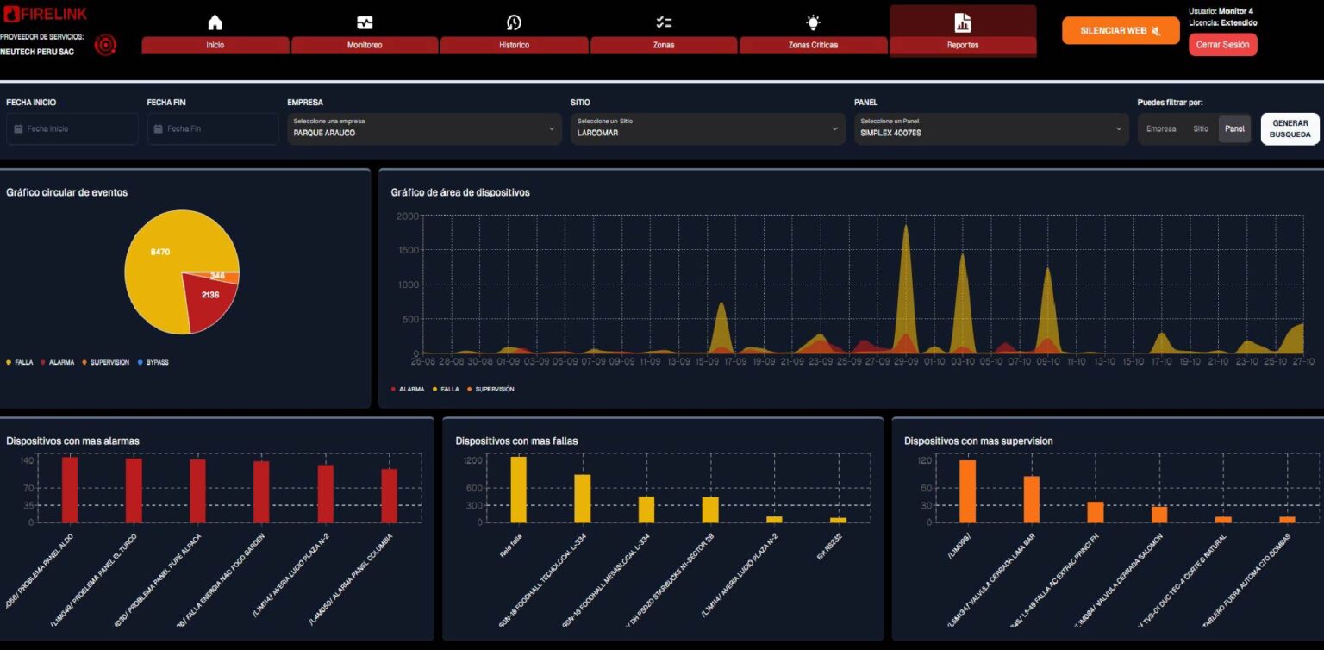Click the Inicio home icon
Screen dimensions: 1324x650
[215, 22]
